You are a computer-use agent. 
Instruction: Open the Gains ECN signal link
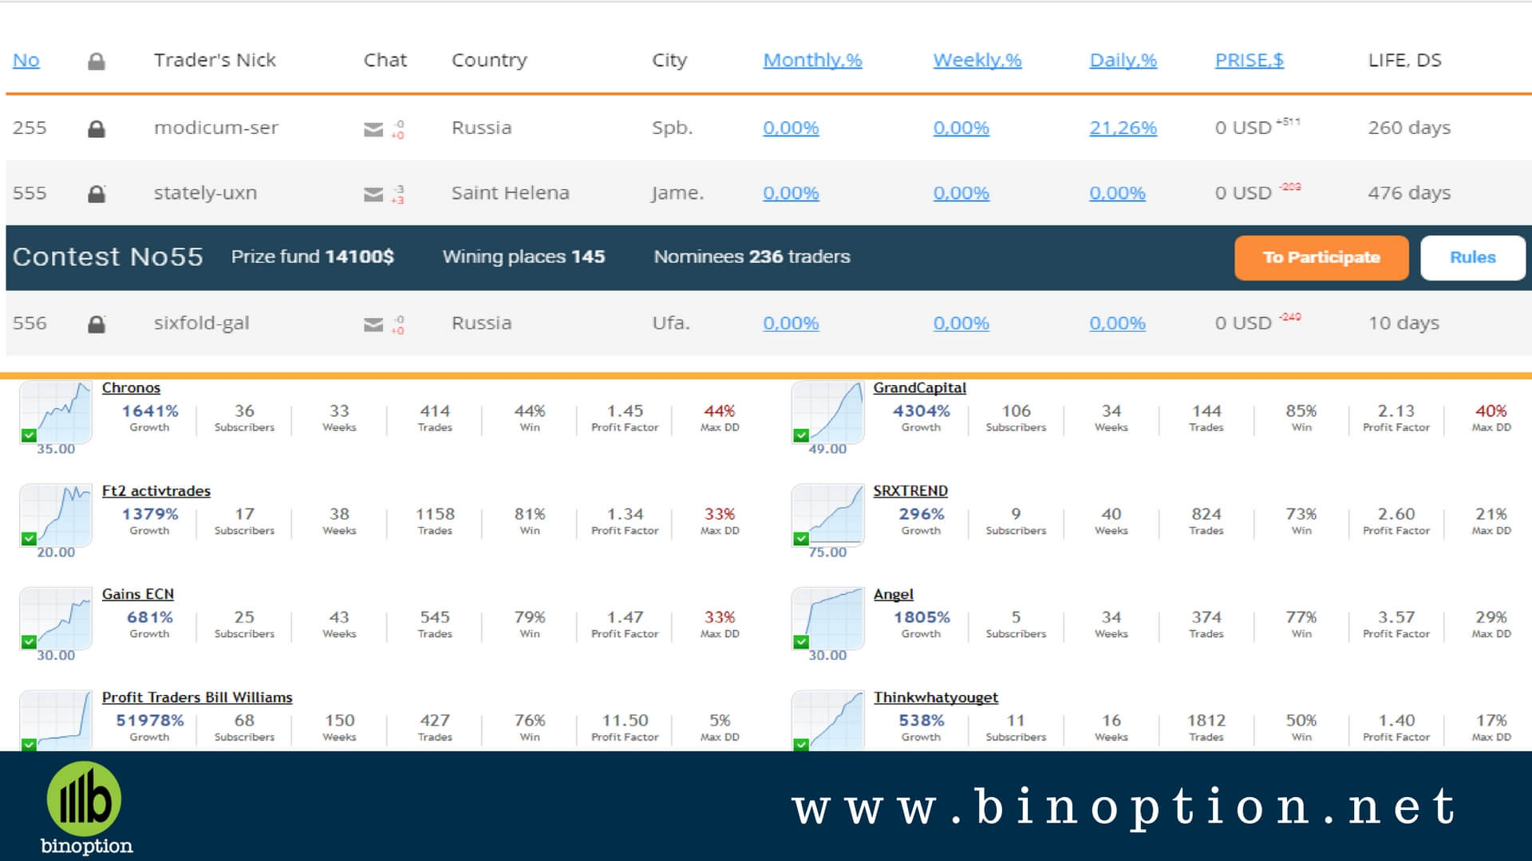coord(138,595)
